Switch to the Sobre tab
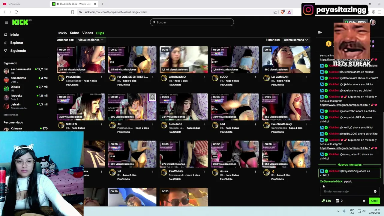 pyautogui.click(x=74, y=33)
